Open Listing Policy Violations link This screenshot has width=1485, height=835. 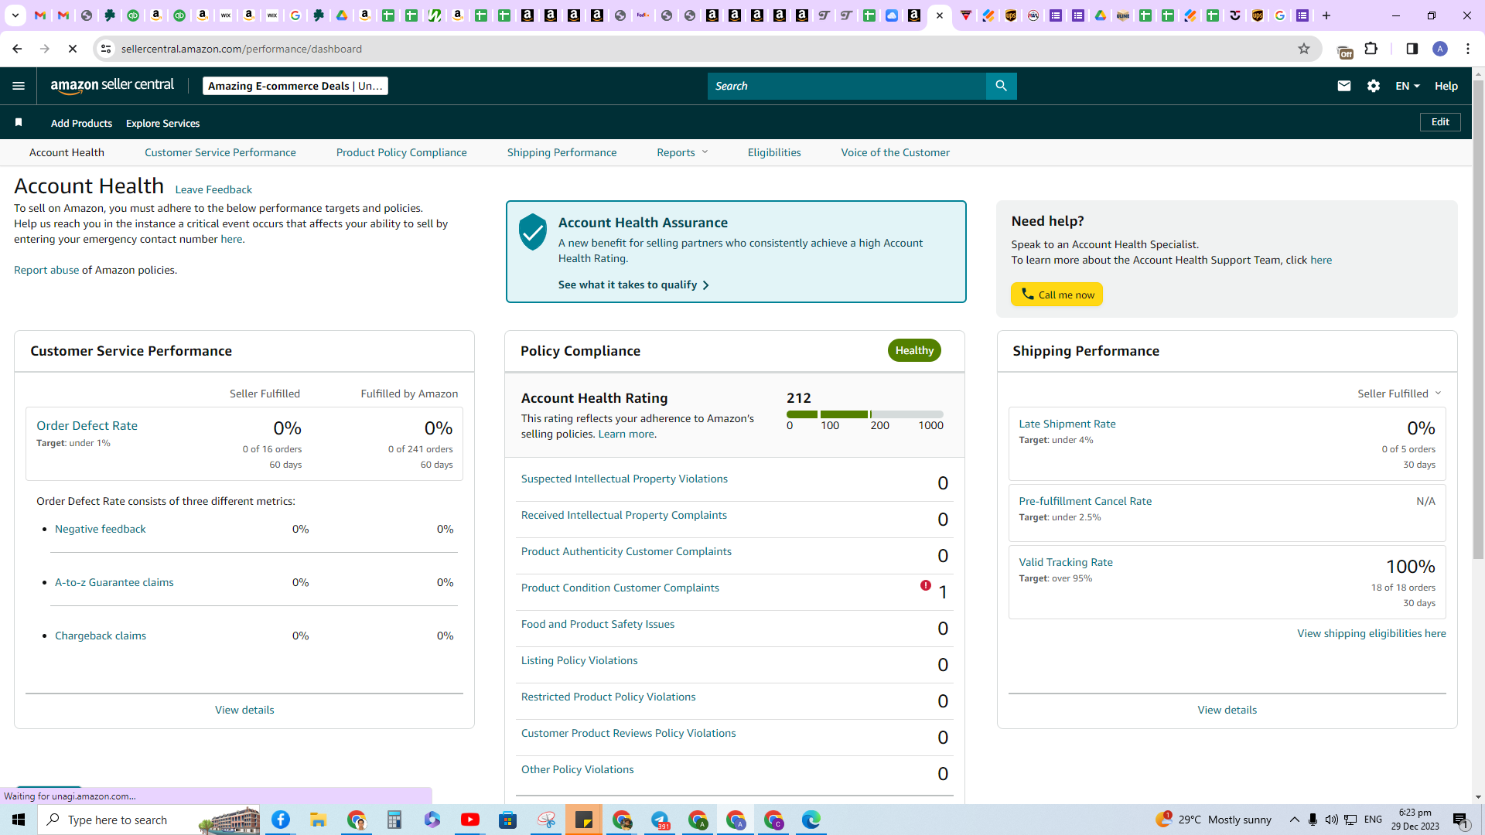click(579, 660)
